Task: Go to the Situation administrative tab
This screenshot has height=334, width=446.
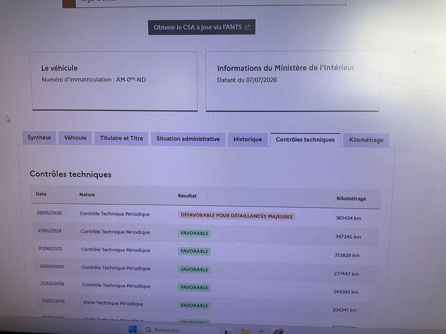Action: click(x=188, y=139)
